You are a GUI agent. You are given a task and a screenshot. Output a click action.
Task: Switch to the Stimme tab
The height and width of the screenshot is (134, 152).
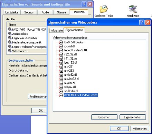tap(61, 12)
